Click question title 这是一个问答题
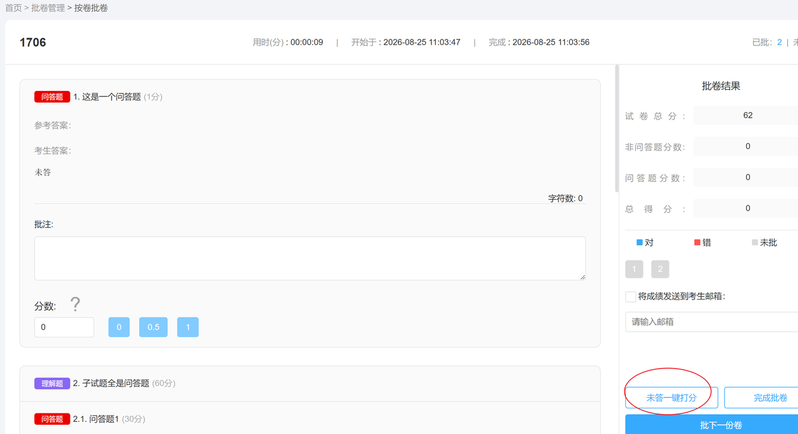The image size is (798, 434). click(112, 97)
